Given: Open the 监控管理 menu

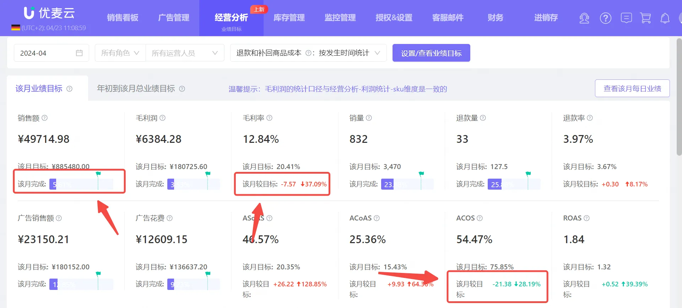Looking at the screenshot, I should [340, 18].
